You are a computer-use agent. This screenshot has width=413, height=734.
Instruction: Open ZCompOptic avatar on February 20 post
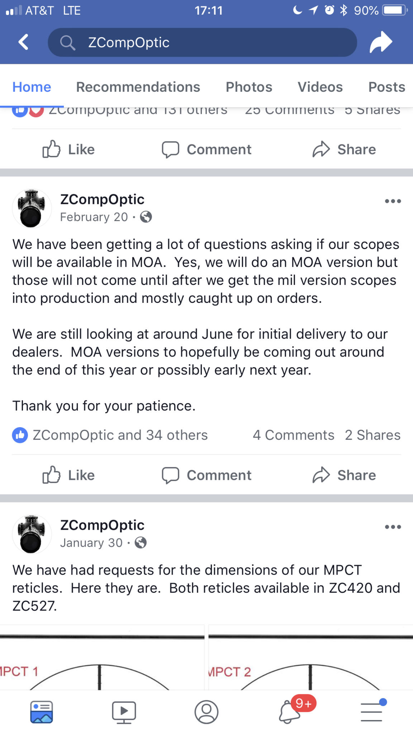32,208
